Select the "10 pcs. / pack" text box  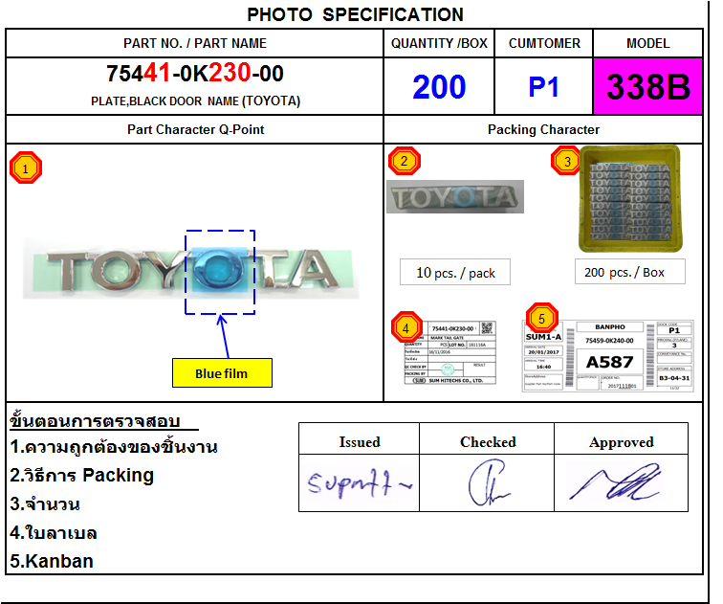coord(455,272)
